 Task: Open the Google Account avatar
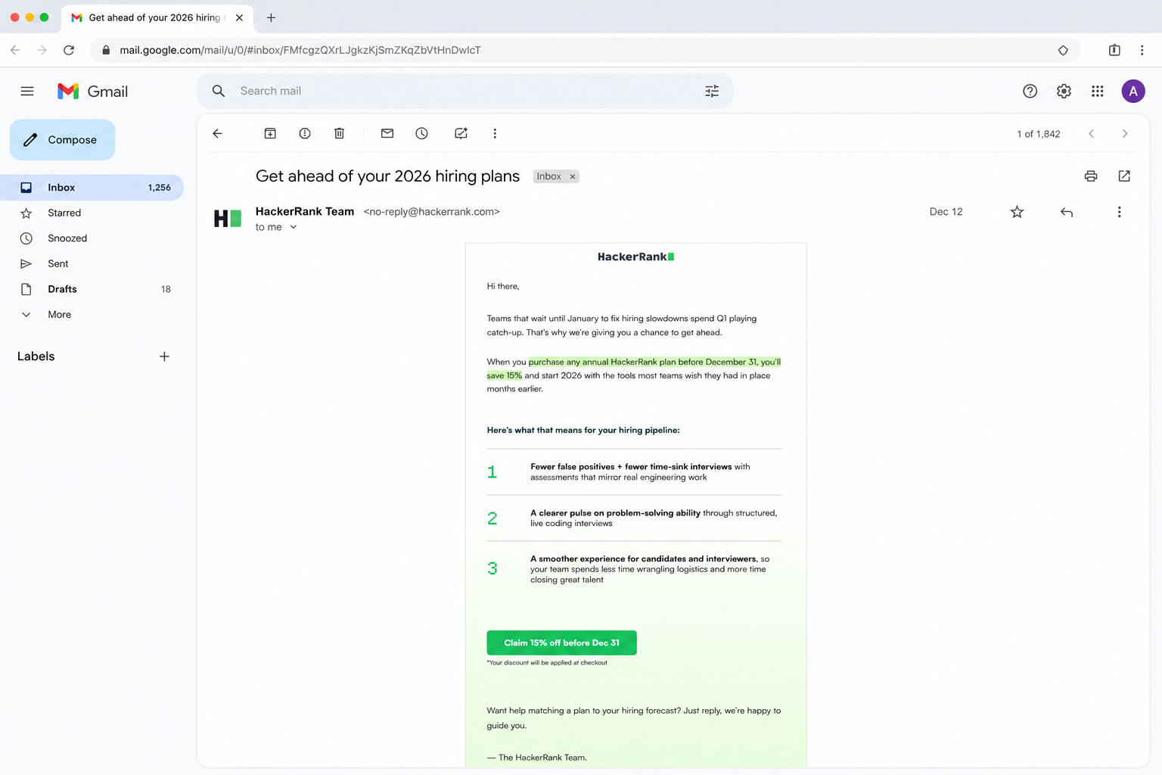(1132, 91)
